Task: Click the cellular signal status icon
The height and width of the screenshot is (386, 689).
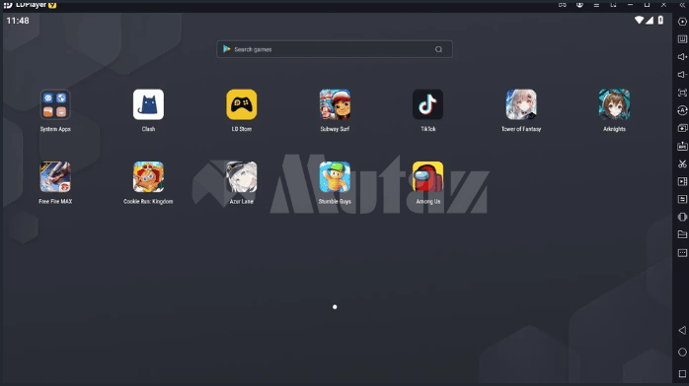Action: point(650,20)
